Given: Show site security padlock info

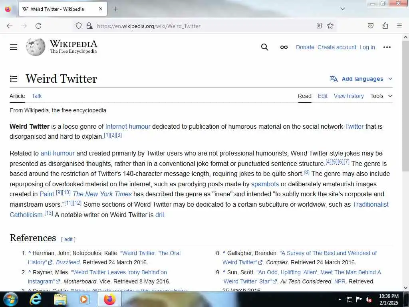Looking at the screenshot, I should [x=89, y=26].
